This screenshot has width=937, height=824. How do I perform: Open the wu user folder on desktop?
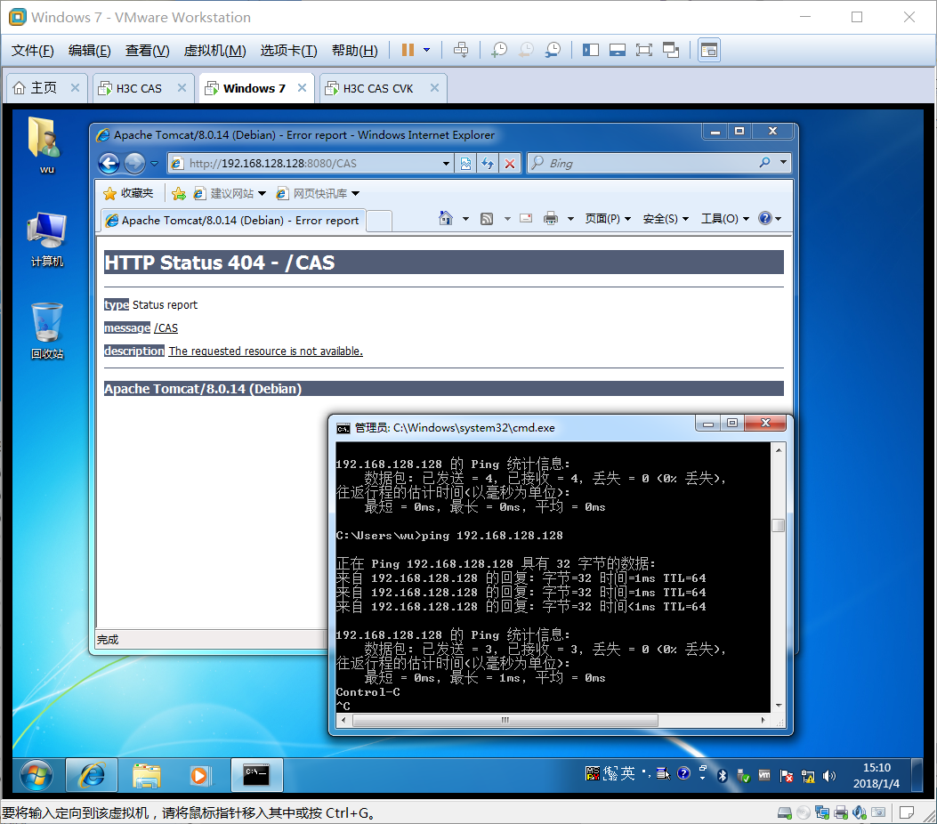(47, 145)
